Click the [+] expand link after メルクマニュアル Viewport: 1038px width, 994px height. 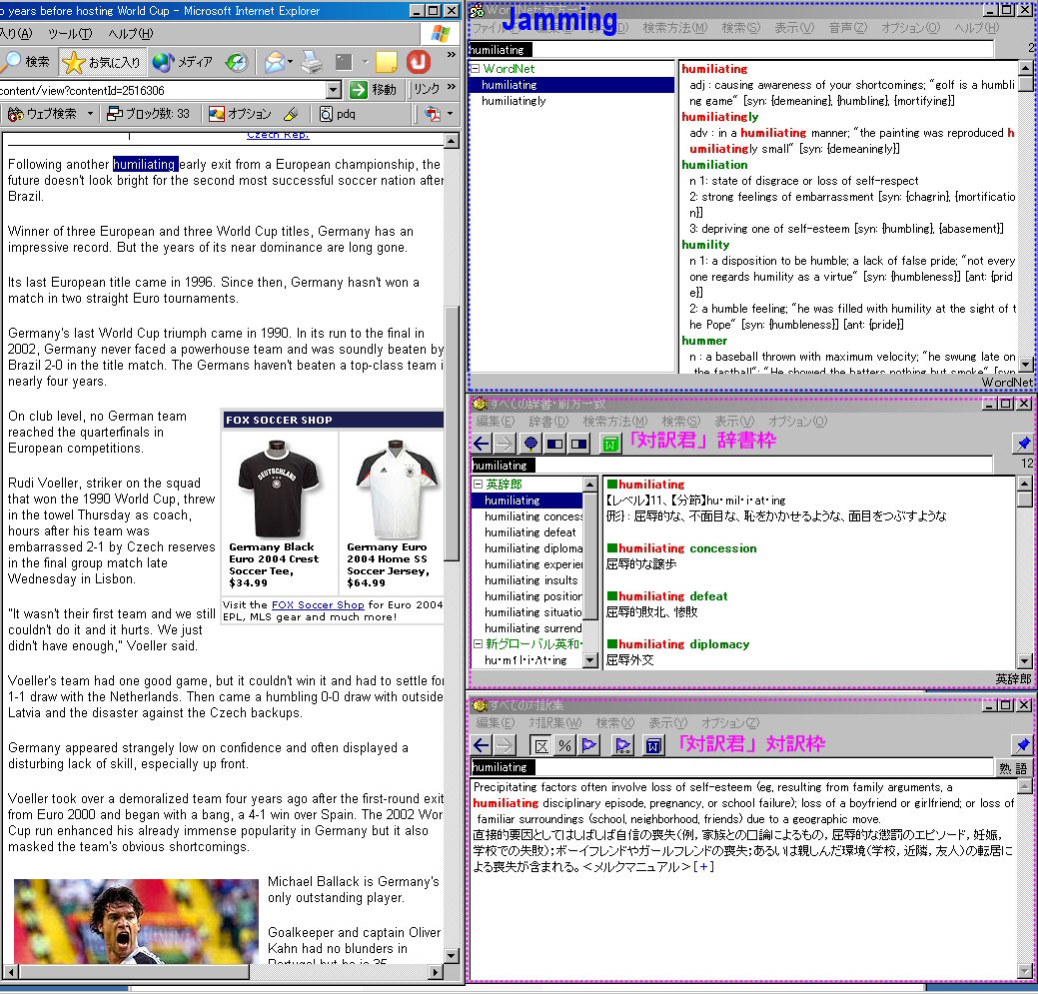click(x=703, y=867)
